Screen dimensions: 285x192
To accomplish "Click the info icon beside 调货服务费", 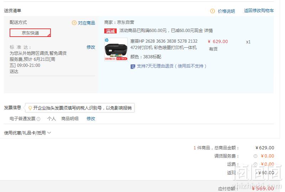I will click(255, 156).
